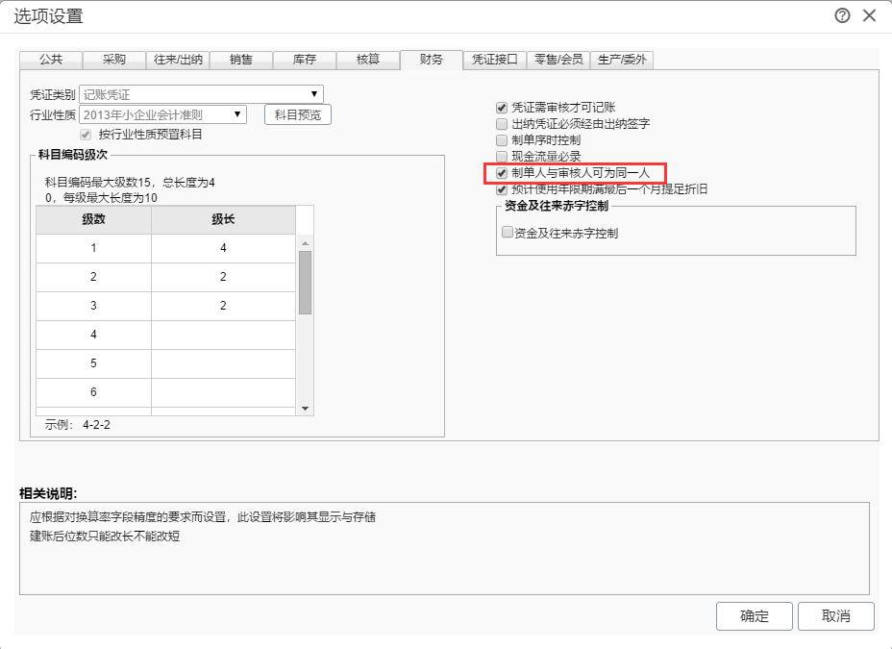Viewport: 892px width, 649px height.
Task: Click the 级长 cell for level 4
Action: click(223, 335)
